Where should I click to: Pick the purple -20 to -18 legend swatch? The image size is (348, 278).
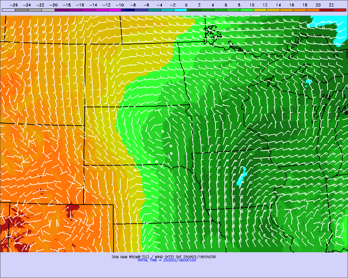click(62, 10)
